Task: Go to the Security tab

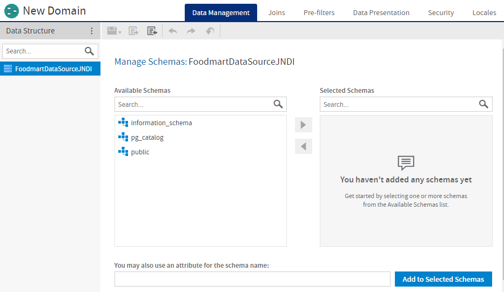Action: tap(441, 12)
